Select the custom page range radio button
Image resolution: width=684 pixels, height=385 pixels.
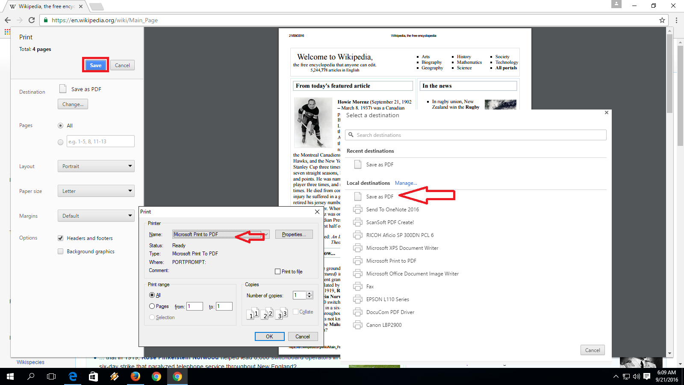[60, 142]
